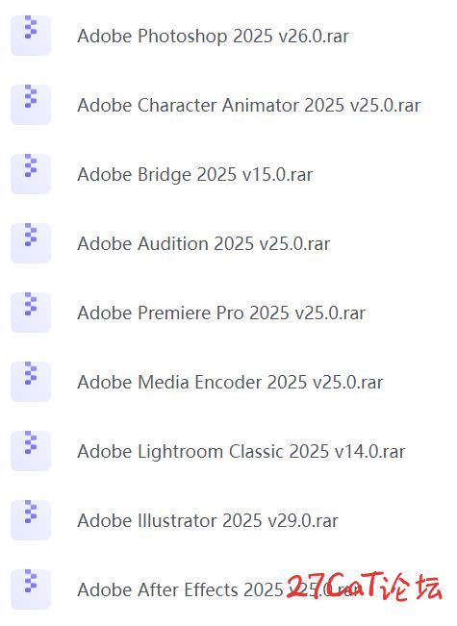Open Adobe Photoshop 2025 v26.0.rar
This screenshot has height=626, width=457.
click(x=213, y=36)
